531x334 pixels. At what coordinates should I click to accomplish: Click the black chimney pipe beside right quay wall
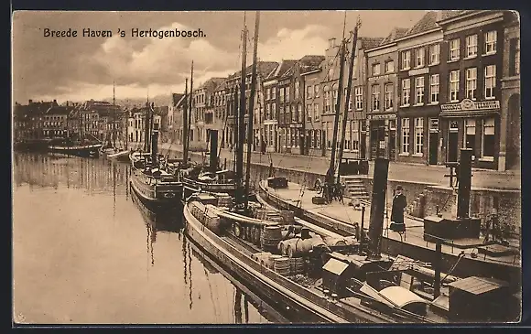tap(464, 184)
